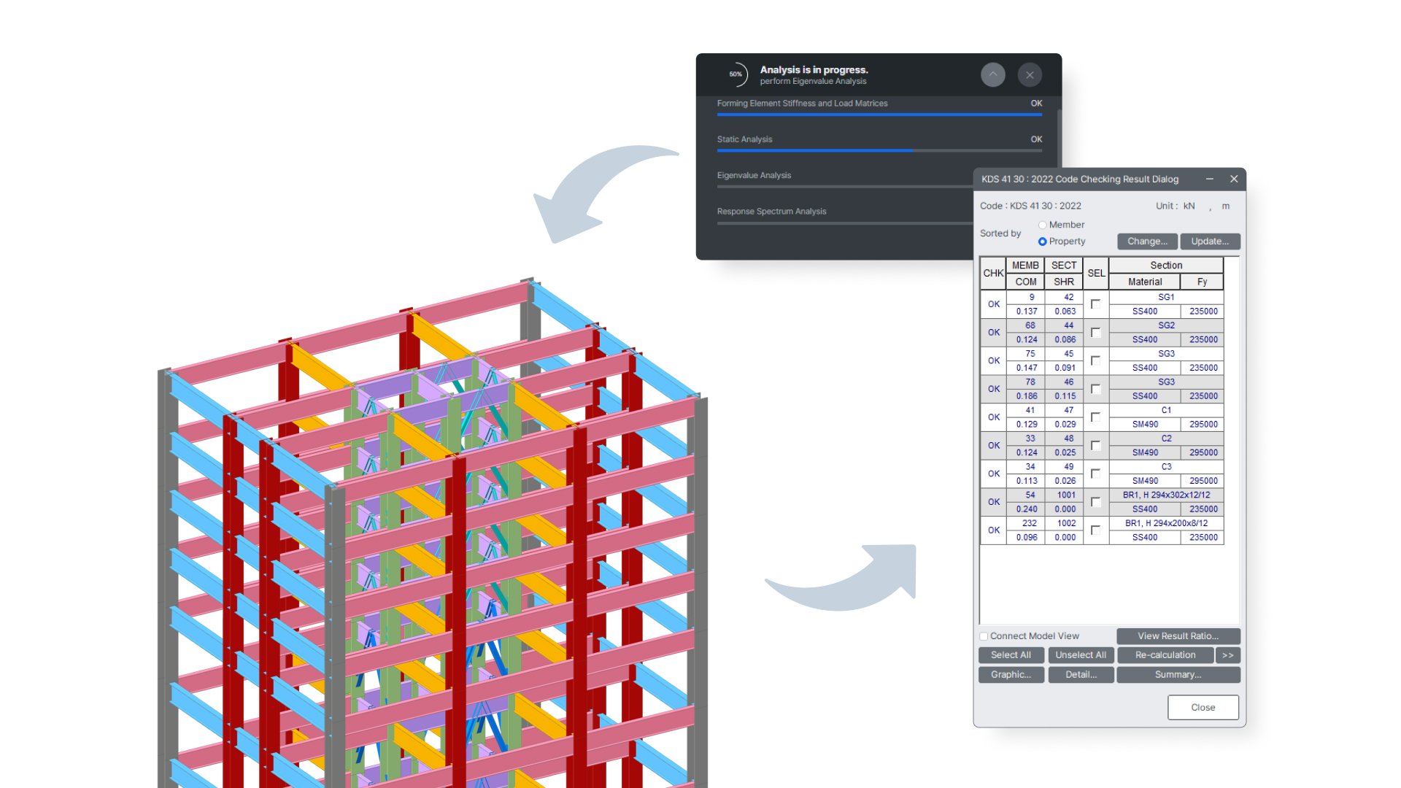Image resolution: width=1401 pixels, height=788 pixels.
Task: Click the SECT column header
Action: (x=1064, y=266)
